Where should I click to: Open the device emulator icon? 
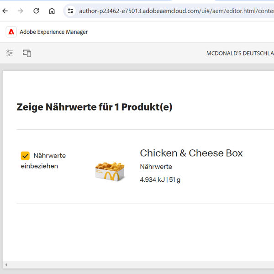27,53
